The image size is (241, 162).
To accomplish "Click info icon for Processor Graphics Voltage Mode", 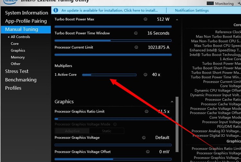I will pyautogui.click(x=115, y=124).
